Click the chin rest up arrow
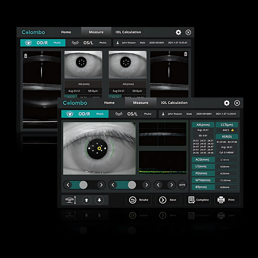The image size is (258, 258). (x=86, y=200)
